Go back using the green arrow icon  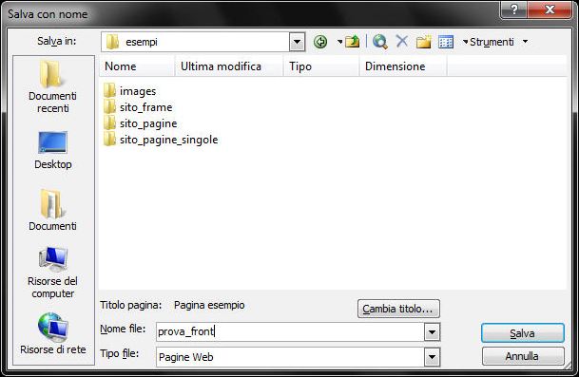coord(320,42)
